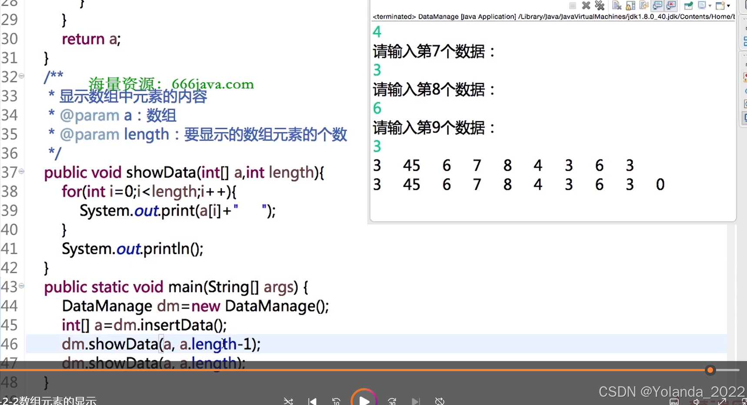The image size is (747, 405).
Task: Click the closing brace on line 42
Action: click(47, 268)
